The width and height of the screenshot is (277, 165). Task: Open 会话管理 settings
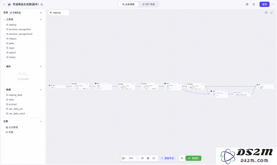pyautogui.click(x=12, y=127)
